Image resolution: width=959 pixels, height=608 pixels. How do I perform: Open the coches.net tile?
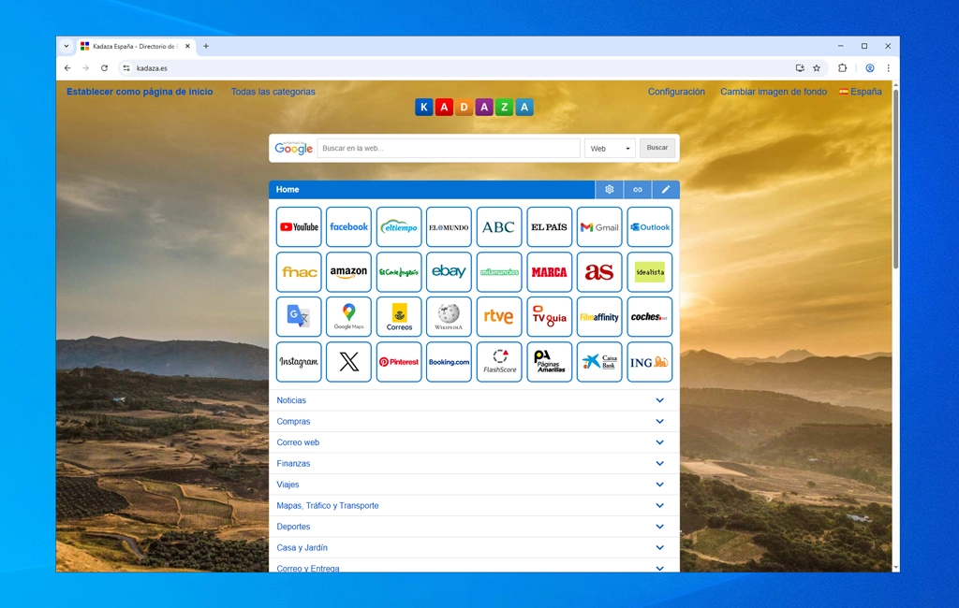[x=650, y=316]
